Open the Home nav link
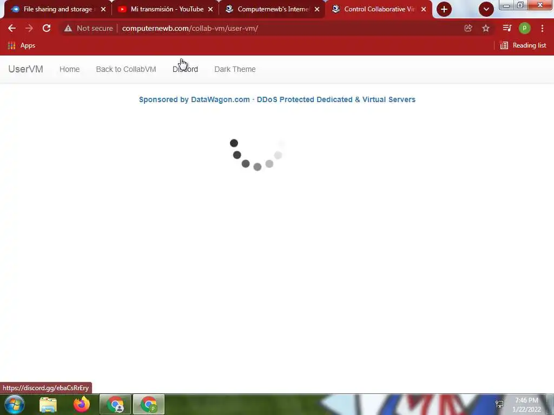 (x=70, y=69)
